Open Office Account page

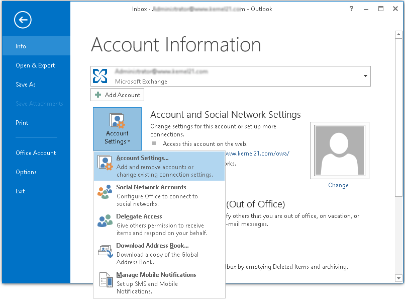coord(36,153)
